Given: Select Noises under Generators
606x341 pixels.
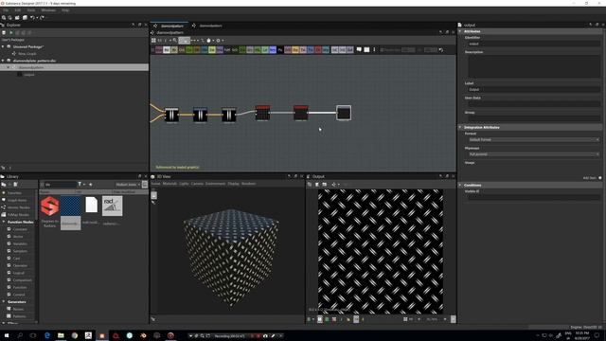Looking at the screenshot, I should [19, 309].
